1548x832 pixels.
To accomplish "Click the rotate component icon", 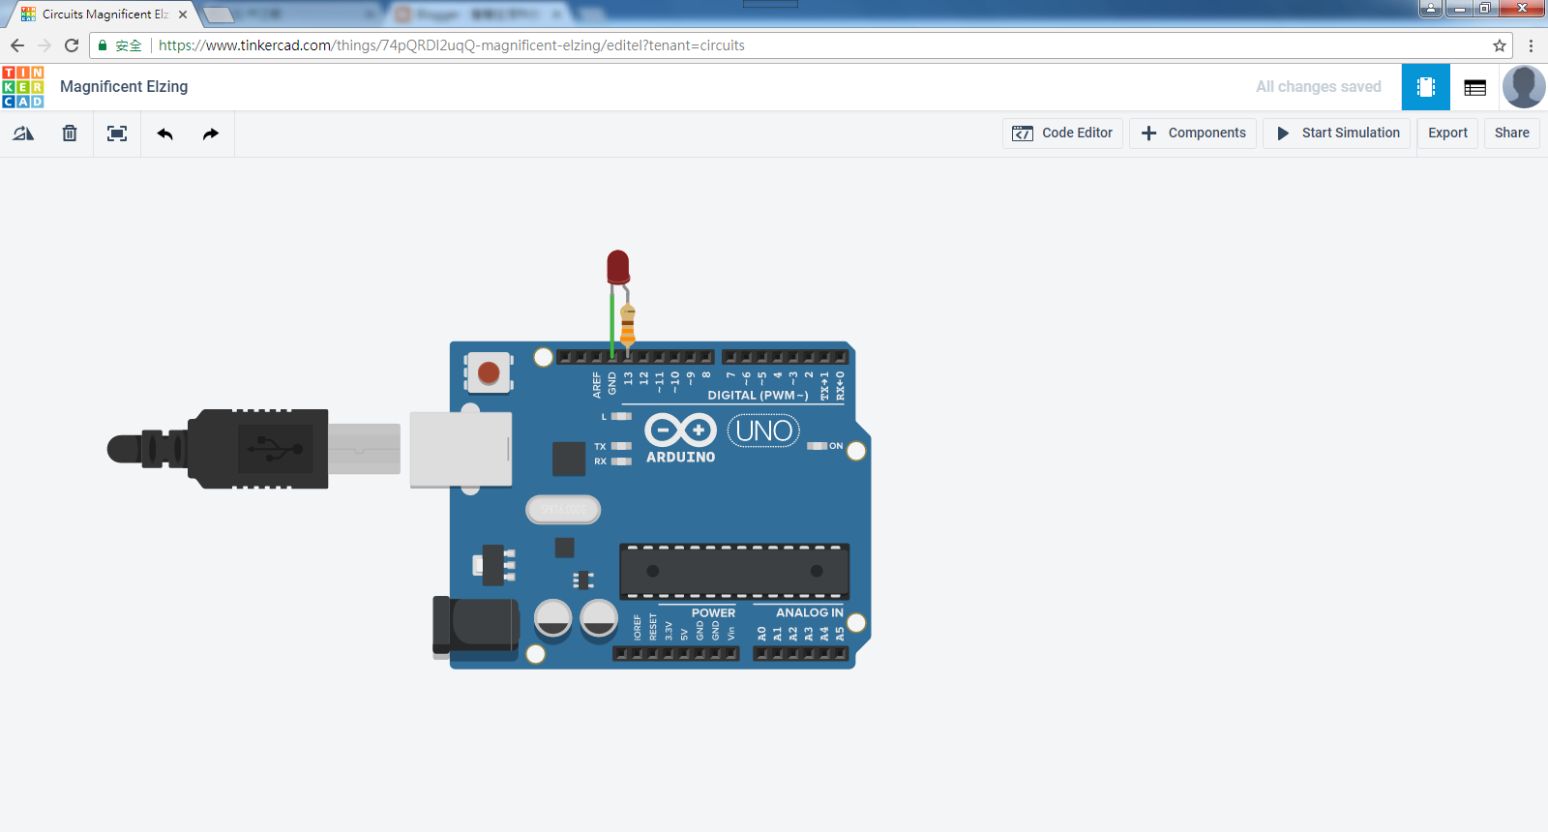I will coord(23,134).
